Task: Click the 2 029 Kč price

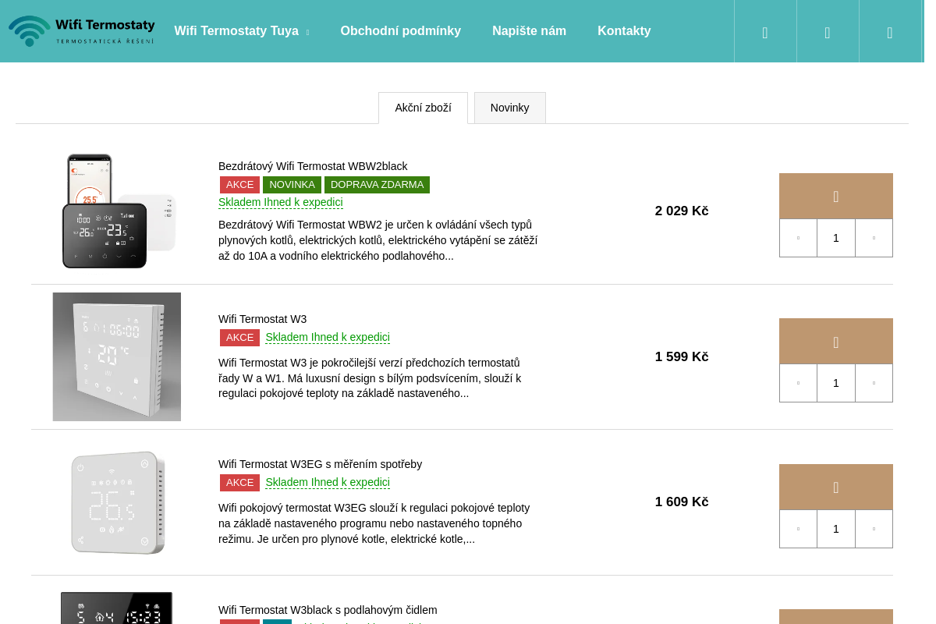Action: (682, 211)
